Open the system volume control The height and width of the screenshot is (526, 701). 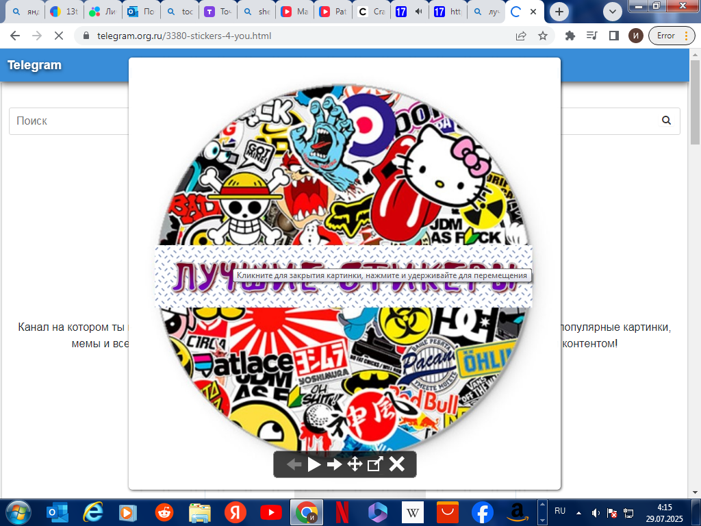(x=596, y=513)
